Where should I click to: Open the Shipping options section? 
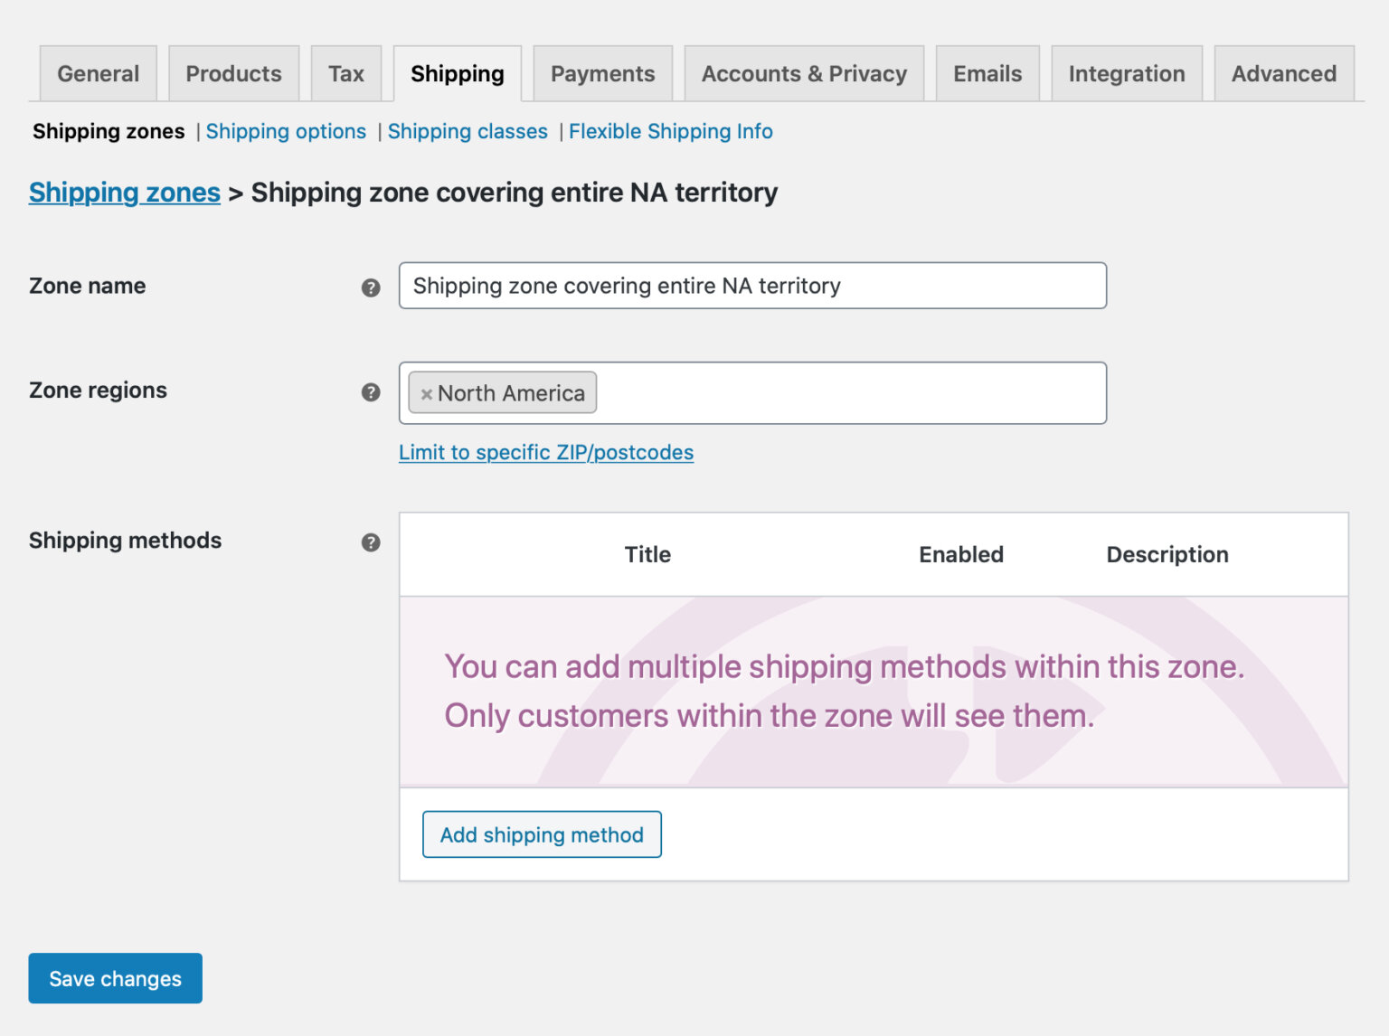coord(286,131)
